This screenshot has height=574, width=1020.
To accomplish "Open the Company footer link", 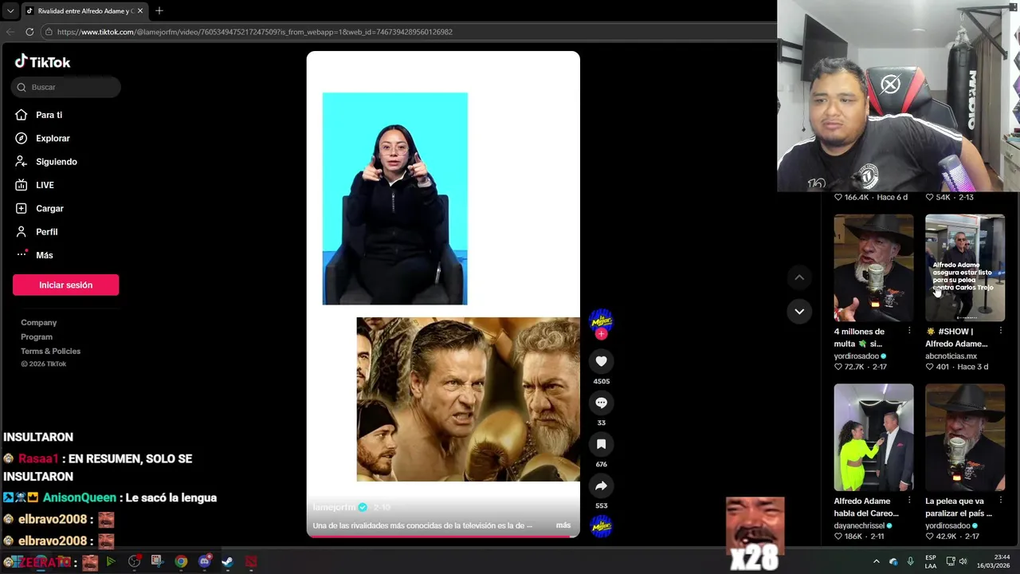I will coord(38,322).
